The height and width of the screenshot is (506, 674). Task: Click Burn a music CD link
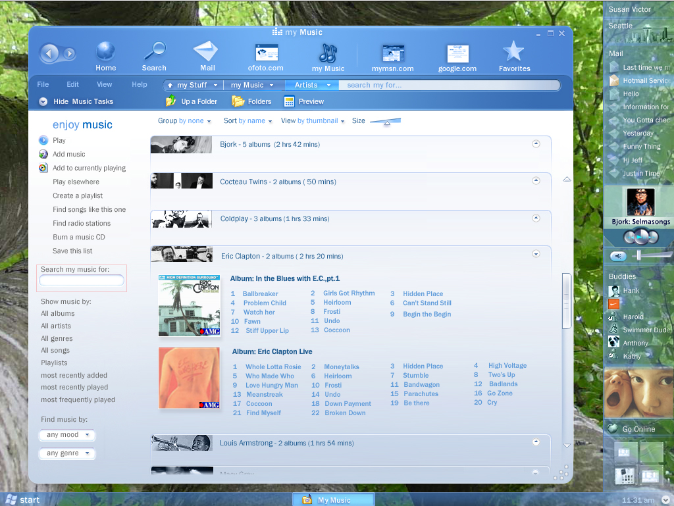pyautogui.click(x=79, y=237)
